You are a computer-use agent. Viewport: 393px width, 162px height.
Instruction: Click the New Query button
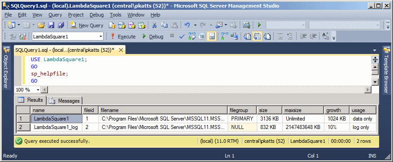[x=87, y=25]
